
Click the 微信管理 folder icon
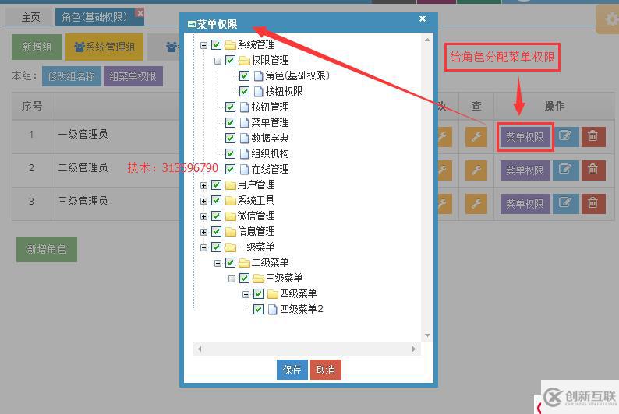[230, 216]
